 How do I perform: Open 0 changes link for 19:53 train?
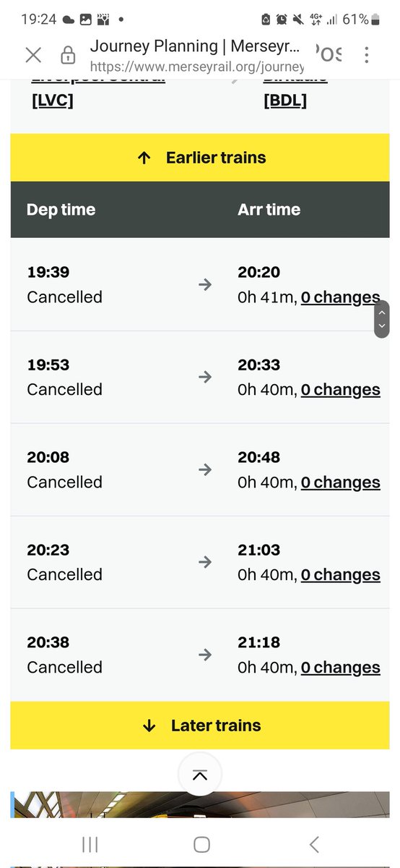tap(340, 390)
